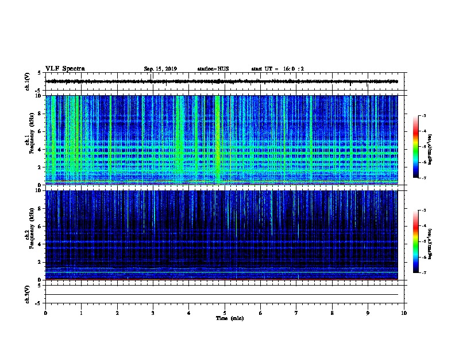Click the ch.1 spectrogram color bar
This screenshot has width=455, height=351.
(416, 147)
